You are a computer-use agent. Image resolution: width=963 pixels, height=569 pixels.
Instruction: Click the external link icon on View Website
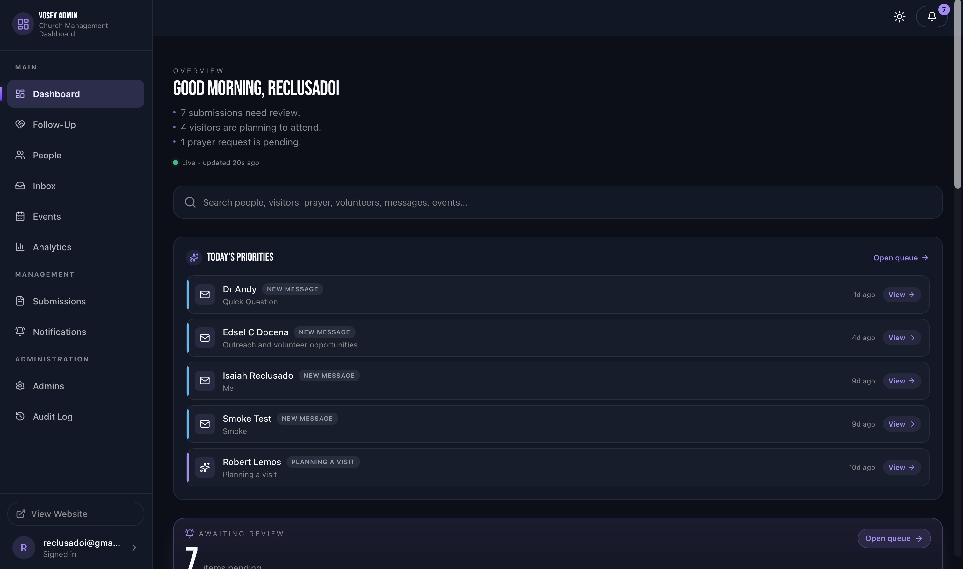pos(20,514)
